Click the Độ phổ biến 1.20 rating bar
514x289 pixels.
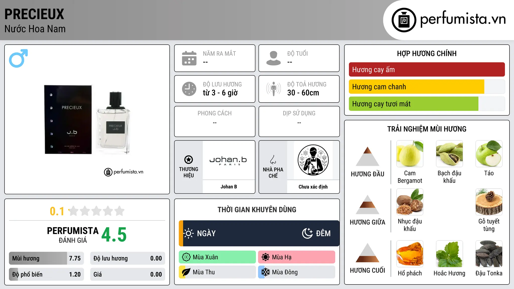point(46,274)
